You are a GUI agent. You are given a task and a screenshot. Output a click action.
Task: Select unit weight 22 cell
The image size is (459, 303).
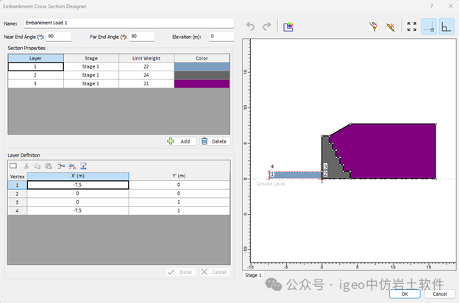146,67
